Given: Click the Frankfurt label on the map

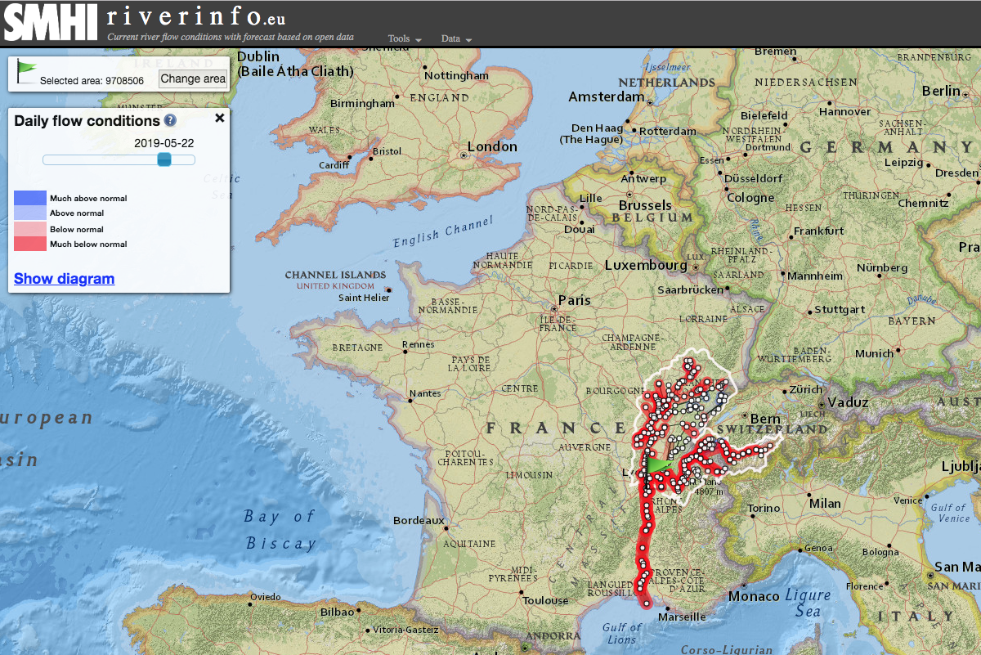Looking at the screenshot, I should coord(818,231).
